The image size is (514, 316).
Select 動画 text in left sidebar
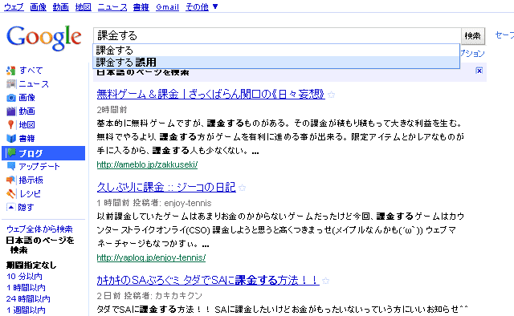tap(27, 111)
